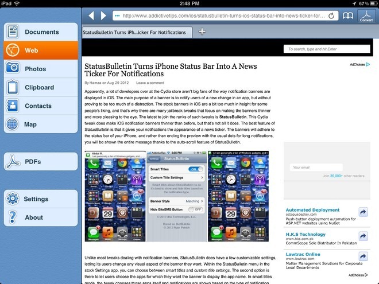Click Leave a comment link

(150, 83)
